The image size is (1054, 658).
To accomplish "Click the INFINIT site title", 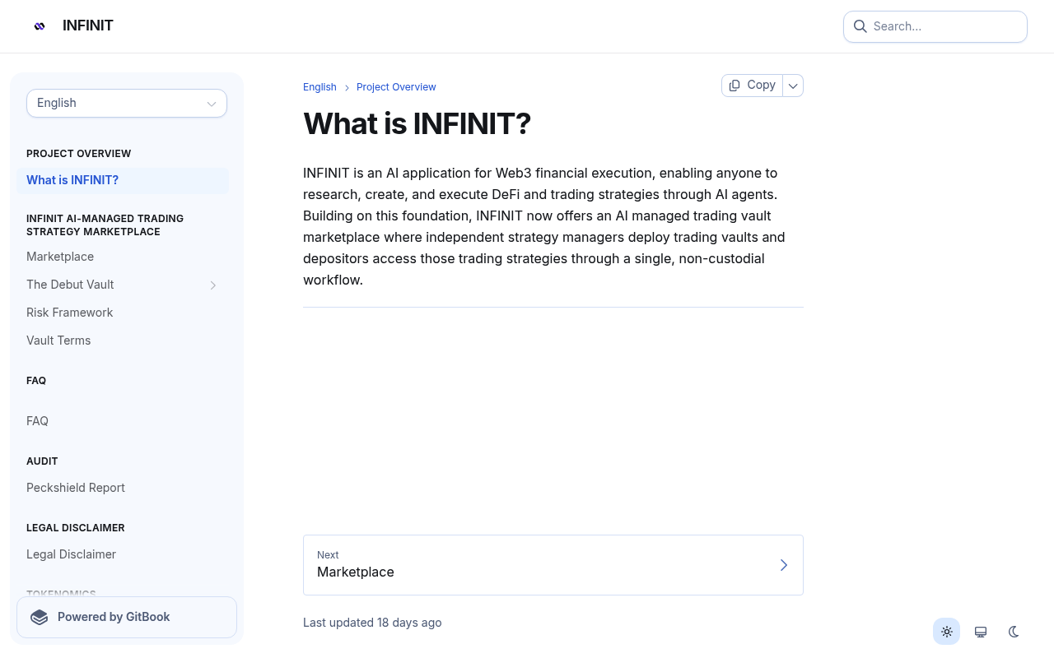I will click(x=88, y=25).
